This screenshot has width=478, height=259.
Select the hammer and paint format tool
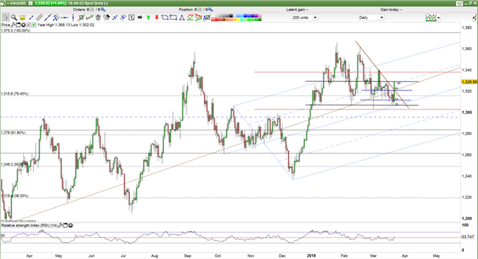106,18
